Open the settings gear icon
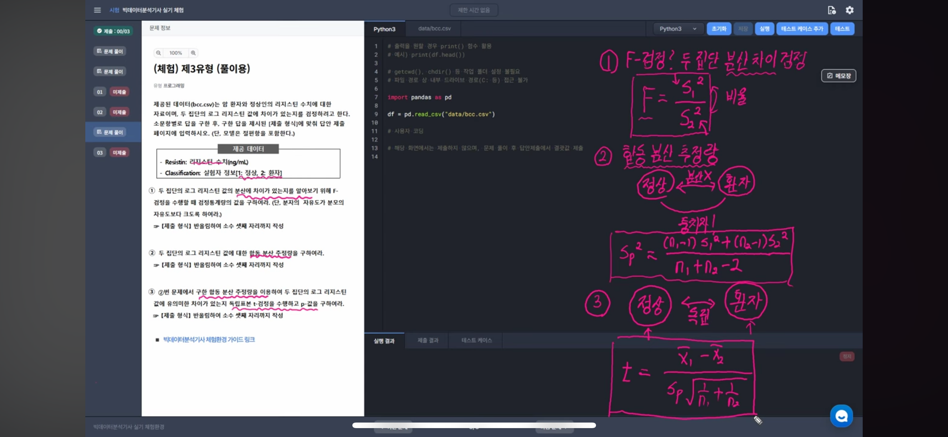 (x=850, y=10)
